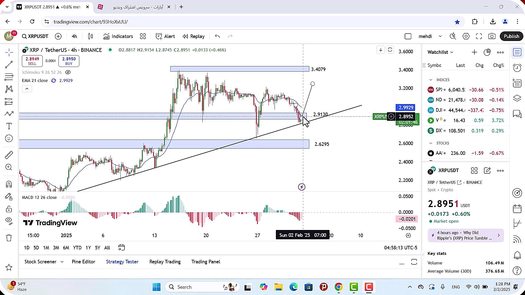
Task: Open the Indicators dialog
Action: coord(118,36)
